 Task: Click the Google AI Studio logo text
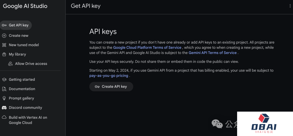pos(25,6)
